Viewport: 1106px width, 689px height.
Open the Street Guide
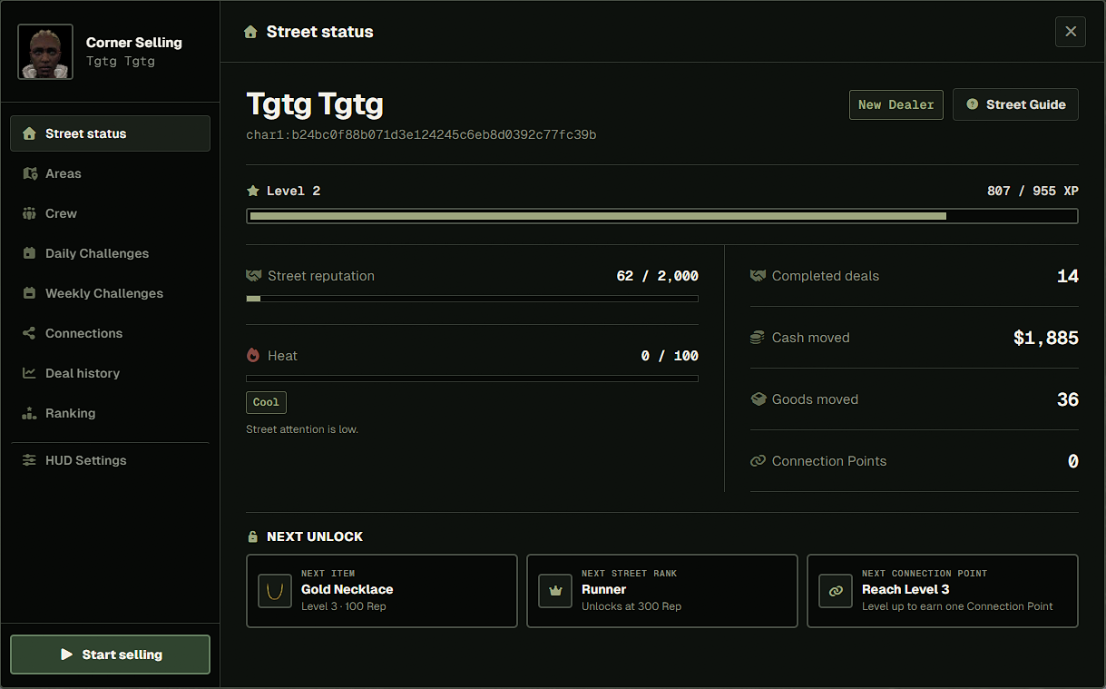(1015, 104)
